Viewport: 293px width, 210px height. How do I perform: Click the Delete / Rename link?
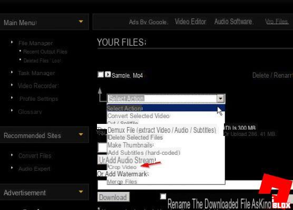click(272, 75)
